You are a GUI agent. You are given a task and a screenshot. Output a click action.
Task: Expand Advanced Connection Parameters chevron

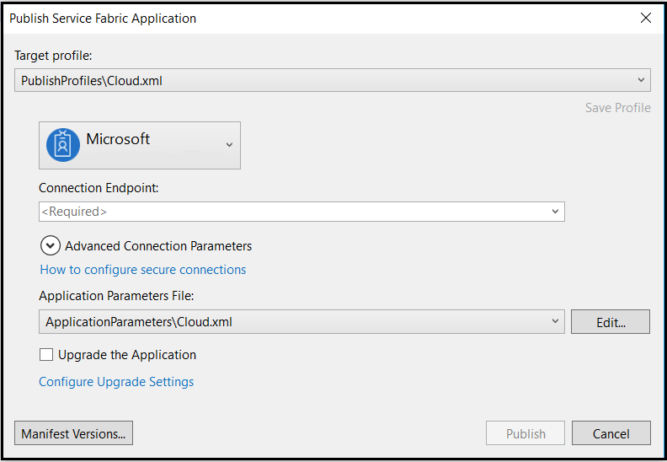click(51, 246)
